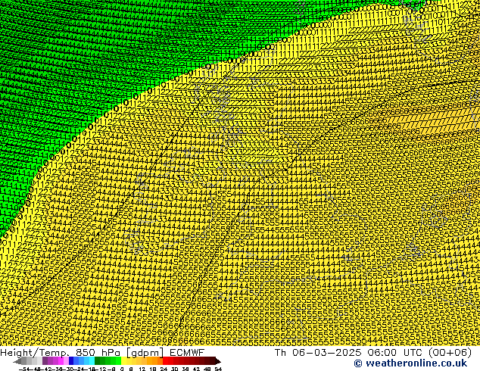Click the "24" label on the legend scale
This screenshot has height=371, width=480.
point(164,369)
